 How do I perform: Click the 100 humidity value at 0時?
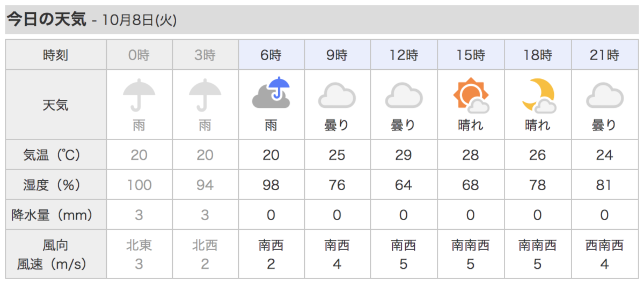(x=139, y=185)
